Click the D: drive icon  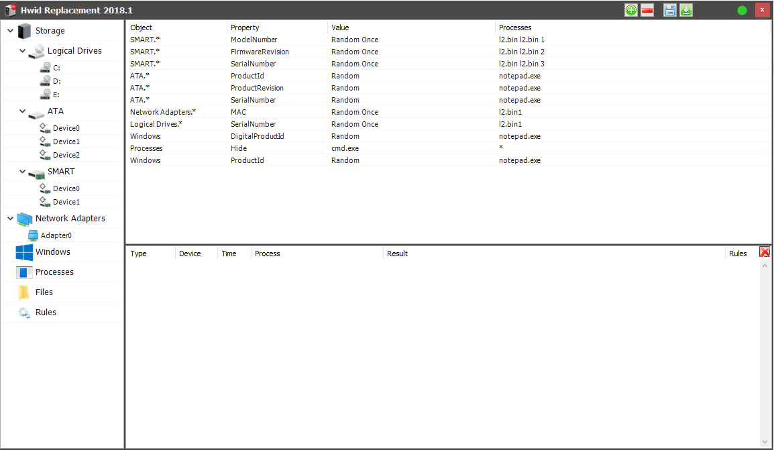click(45, 80)
